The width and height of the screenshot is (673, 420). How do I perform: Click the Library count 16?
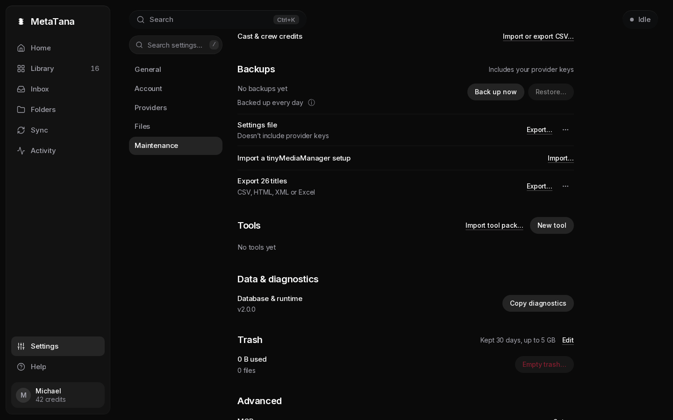click(95, 69)
